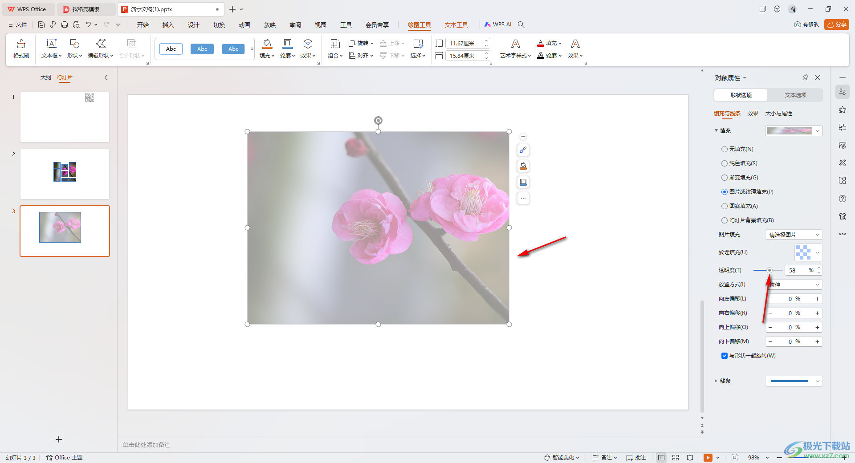Click the transparency percentage input field
The height and width of the screenshot is (463, 855).
(797, 270)
